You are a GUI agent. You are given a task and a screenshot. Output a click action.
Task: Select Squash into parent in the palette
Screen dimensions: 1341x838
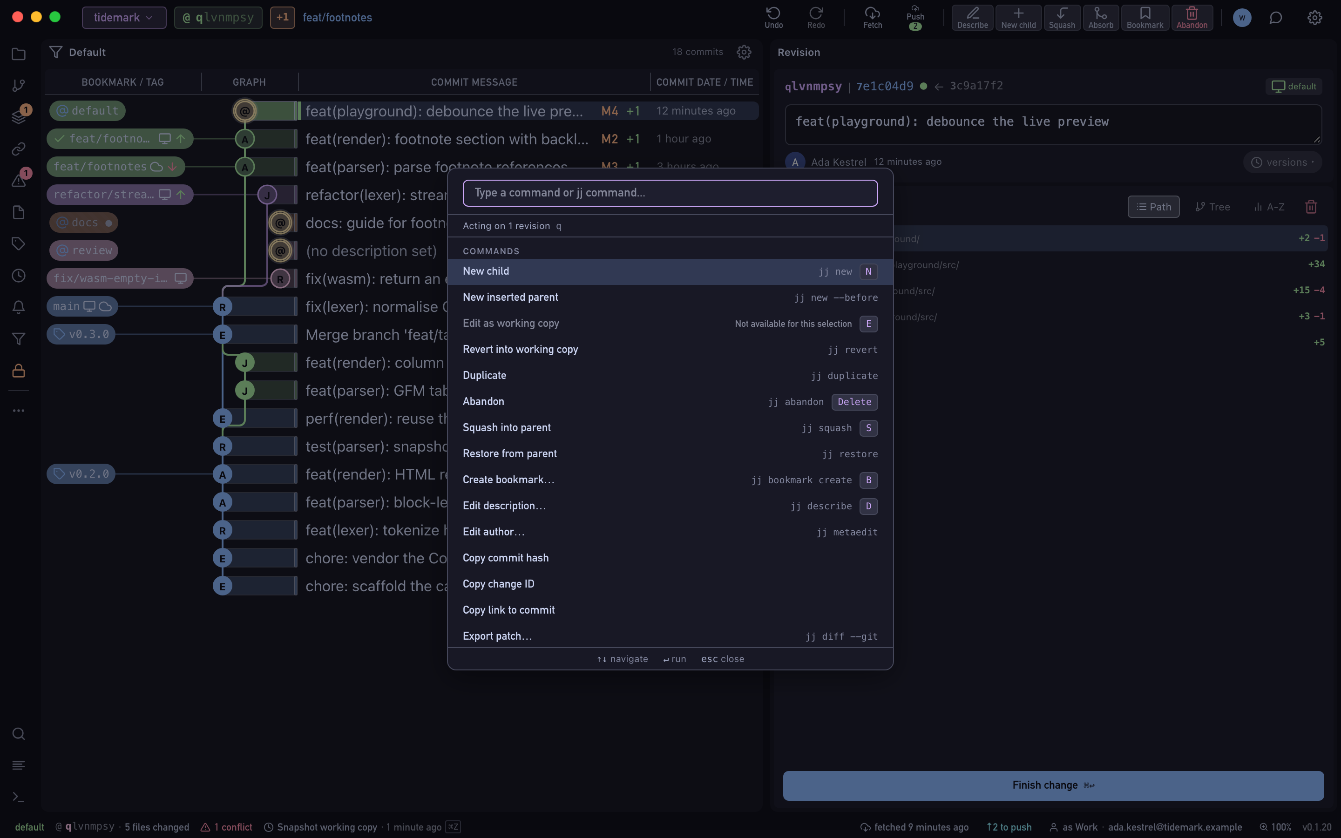click(670, 428)
